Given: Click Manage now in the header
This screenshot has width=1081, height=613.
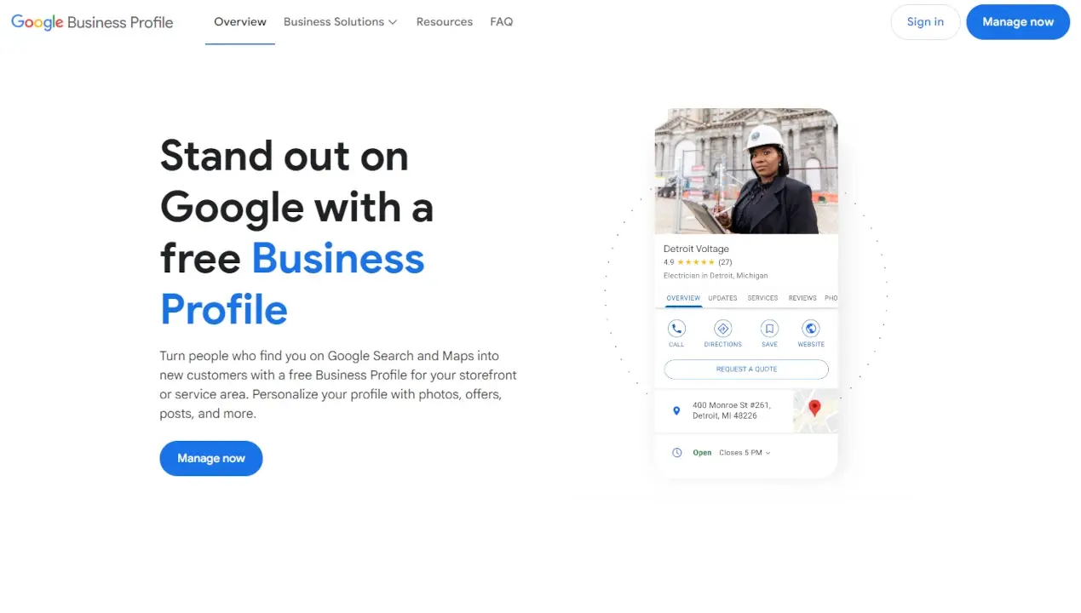Looking at the screenshot, I should click(1018, 22).
